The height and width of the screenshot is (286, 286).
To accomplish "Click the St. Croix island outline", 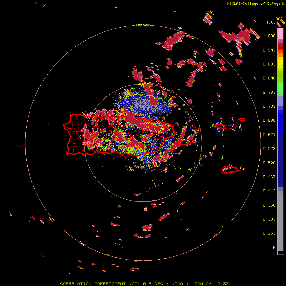I will pyautogui.click(x=233, y=169).
